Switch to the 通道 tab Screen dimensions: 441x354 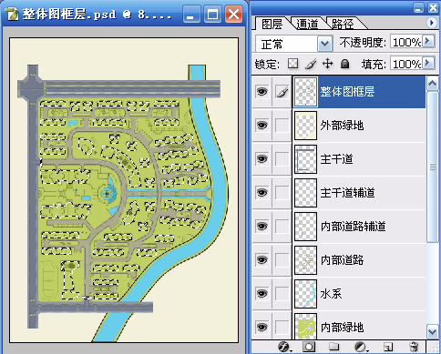point(307,24)
